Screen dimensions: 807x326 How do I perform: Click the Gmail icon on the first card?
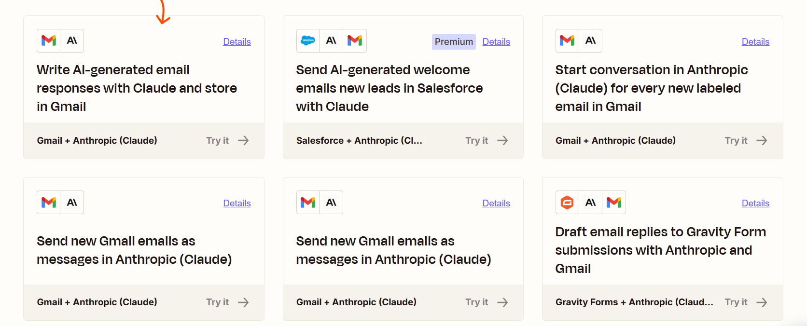tap(48, 41)
